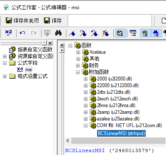The image size is (166, 155).
Task: Go to previous bookmark
Action: point(94,33)
